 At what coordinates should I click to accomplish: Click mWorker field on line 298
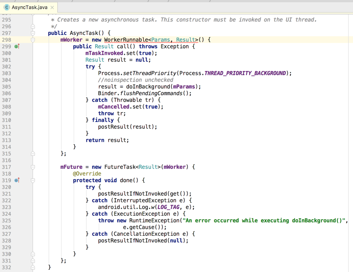(72, 40)
